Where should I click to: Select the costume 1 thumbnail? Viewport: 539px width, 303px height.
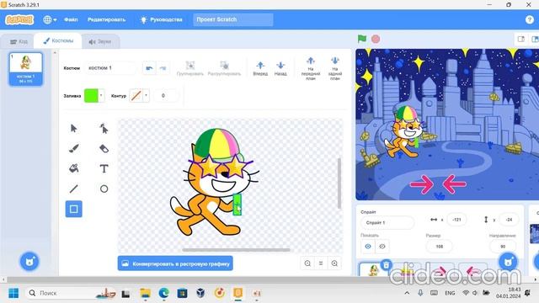click(x=26, y=69)
